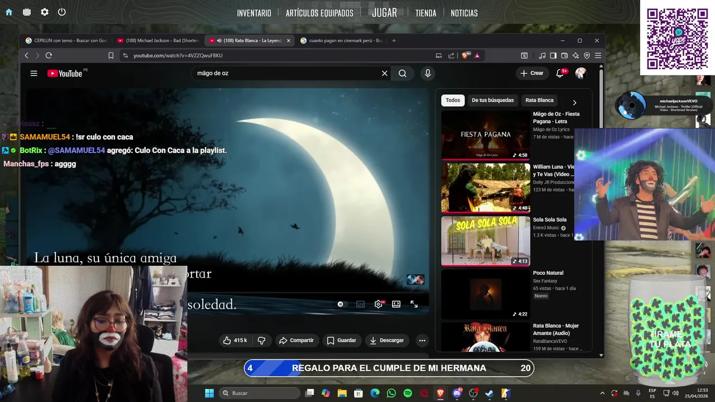Open the INVENTARIO menu
Image resolution: width=715 pixels, height=402 pixels.
click(254, 13)
